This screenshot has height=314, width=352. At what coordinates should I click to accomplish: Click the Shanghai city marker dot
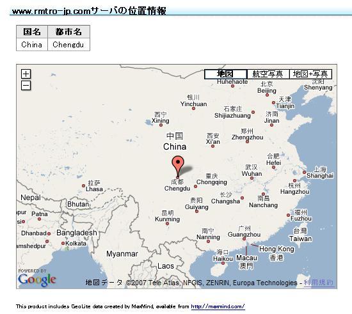pyautogui.click(x=304, y=172)
